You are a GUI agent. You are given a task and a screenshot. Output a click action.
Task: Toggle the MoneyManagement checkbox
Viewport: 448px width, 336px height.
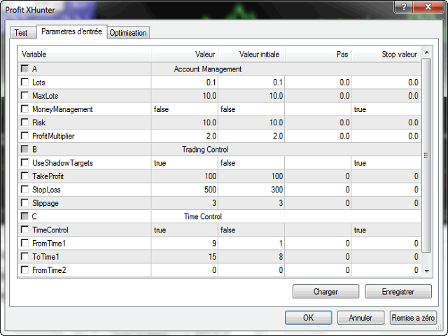click(x=25, y=109)
